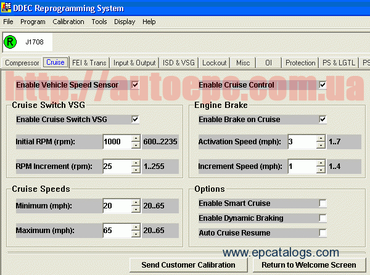Open the Calibration menu
This screenshot has height=275, width=370.
click(x=68, y=22)
